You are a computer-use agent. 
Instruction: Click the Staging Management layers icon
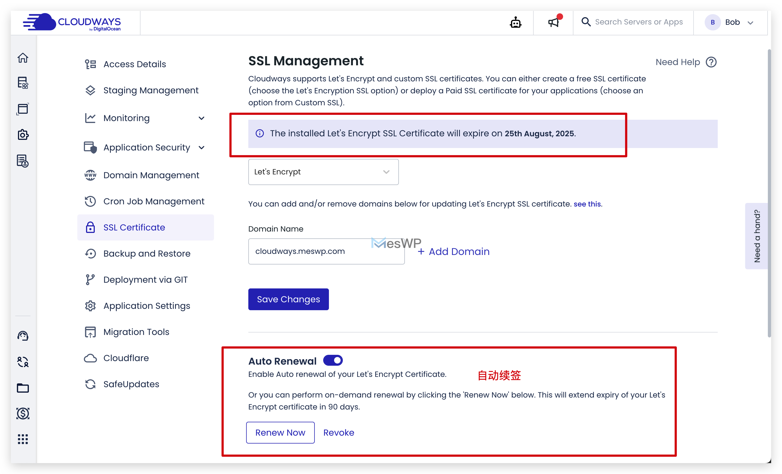(x=90, y=90)
